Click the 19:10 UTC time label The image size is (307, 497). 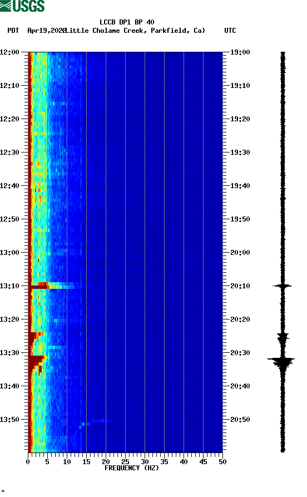240,86
